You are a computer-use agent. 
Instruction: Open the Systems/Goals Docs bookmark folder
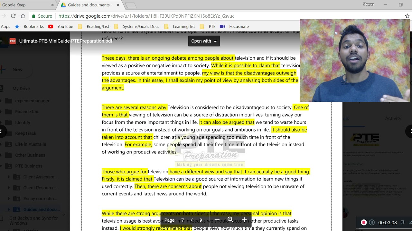click(136, 26)
